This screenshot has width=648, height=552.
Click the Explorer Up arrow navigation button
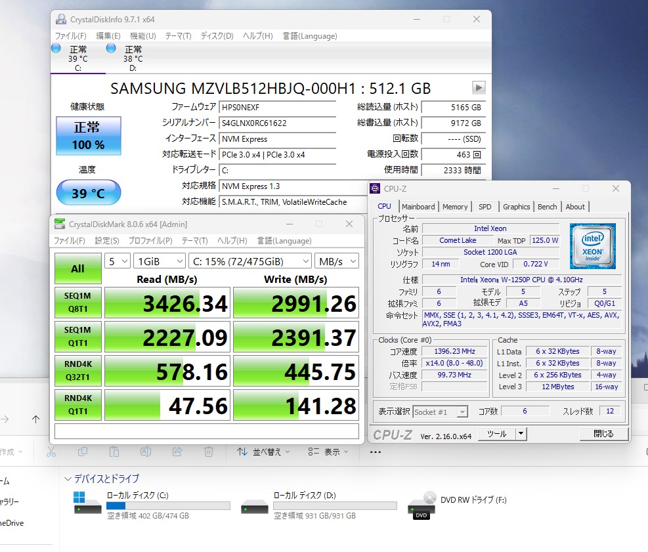[36, 419]
